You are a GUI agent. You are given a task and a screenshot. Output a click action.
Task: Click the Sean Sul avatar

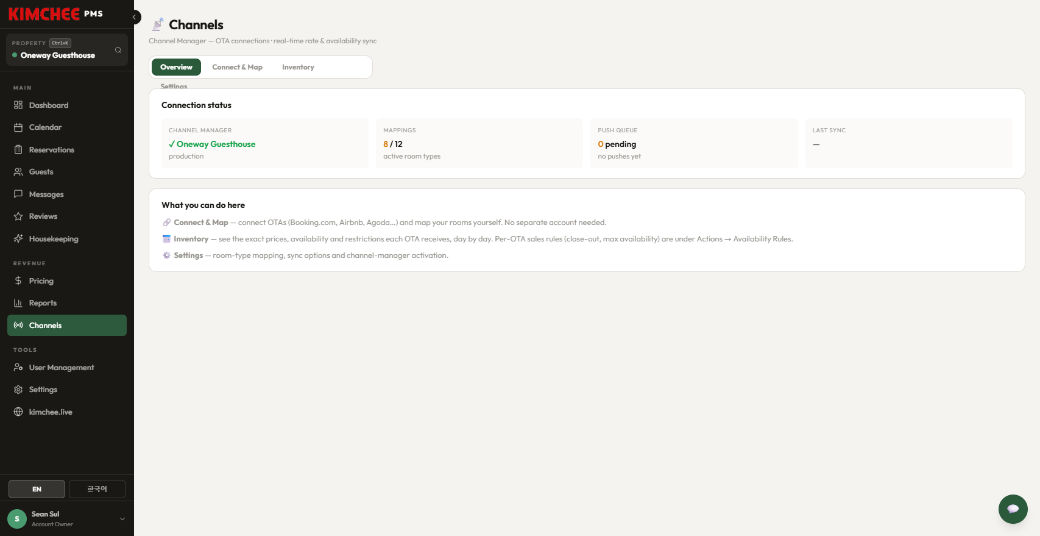pyautogui.click(x=17, y=519)
